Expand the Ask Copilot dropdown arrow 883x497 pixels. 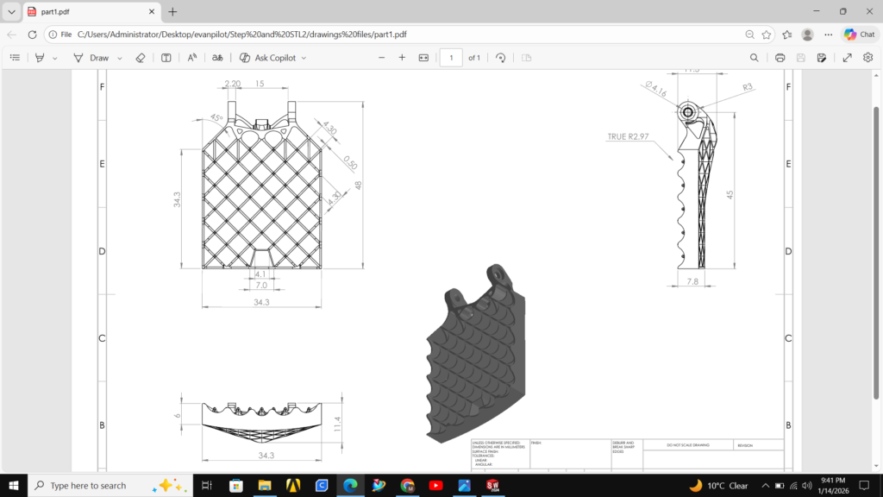coord(304,58)
